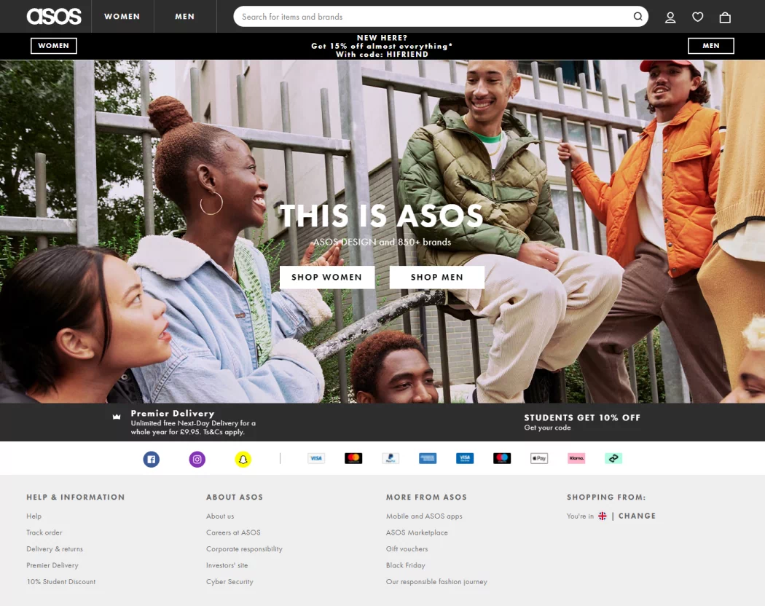Click the Mastercard payment icon
765x606 pixels.
click(x=353, y=458)
